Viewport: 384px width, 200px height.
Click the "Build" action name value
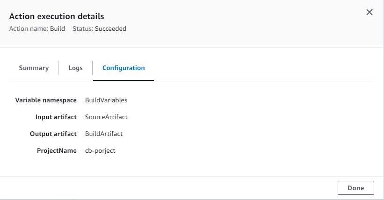(58, 29)
